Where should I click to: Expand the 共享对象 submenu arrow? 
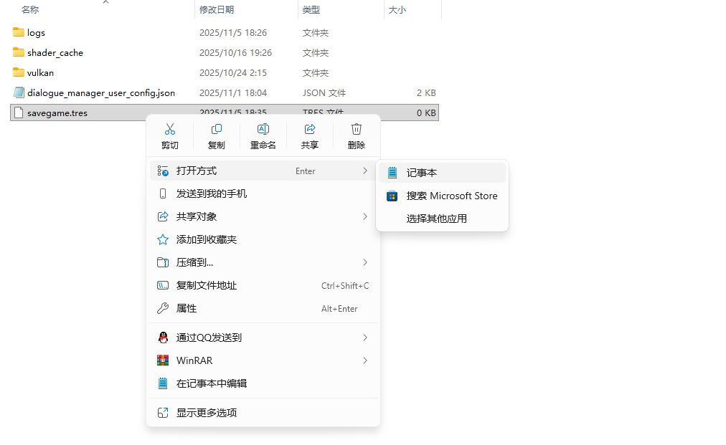tap(365, 216)
